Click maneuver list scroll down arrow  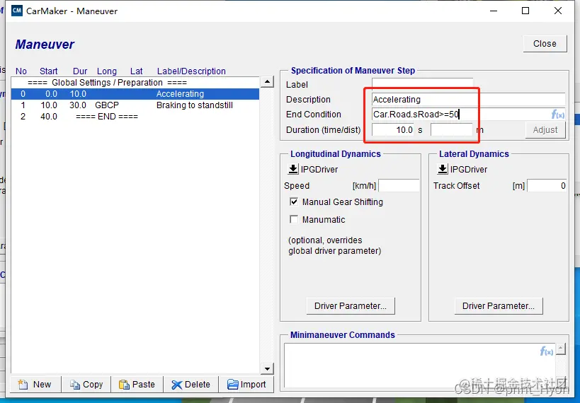pos(267,368)
